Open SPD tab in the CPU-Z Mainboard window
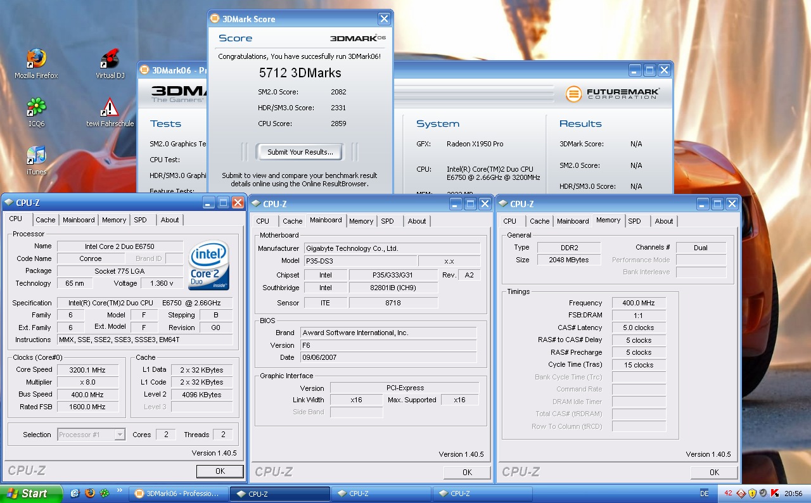Image resolution: width=811 pixels, height=503 pixels. pyautogui.click(x=387, y=221)
